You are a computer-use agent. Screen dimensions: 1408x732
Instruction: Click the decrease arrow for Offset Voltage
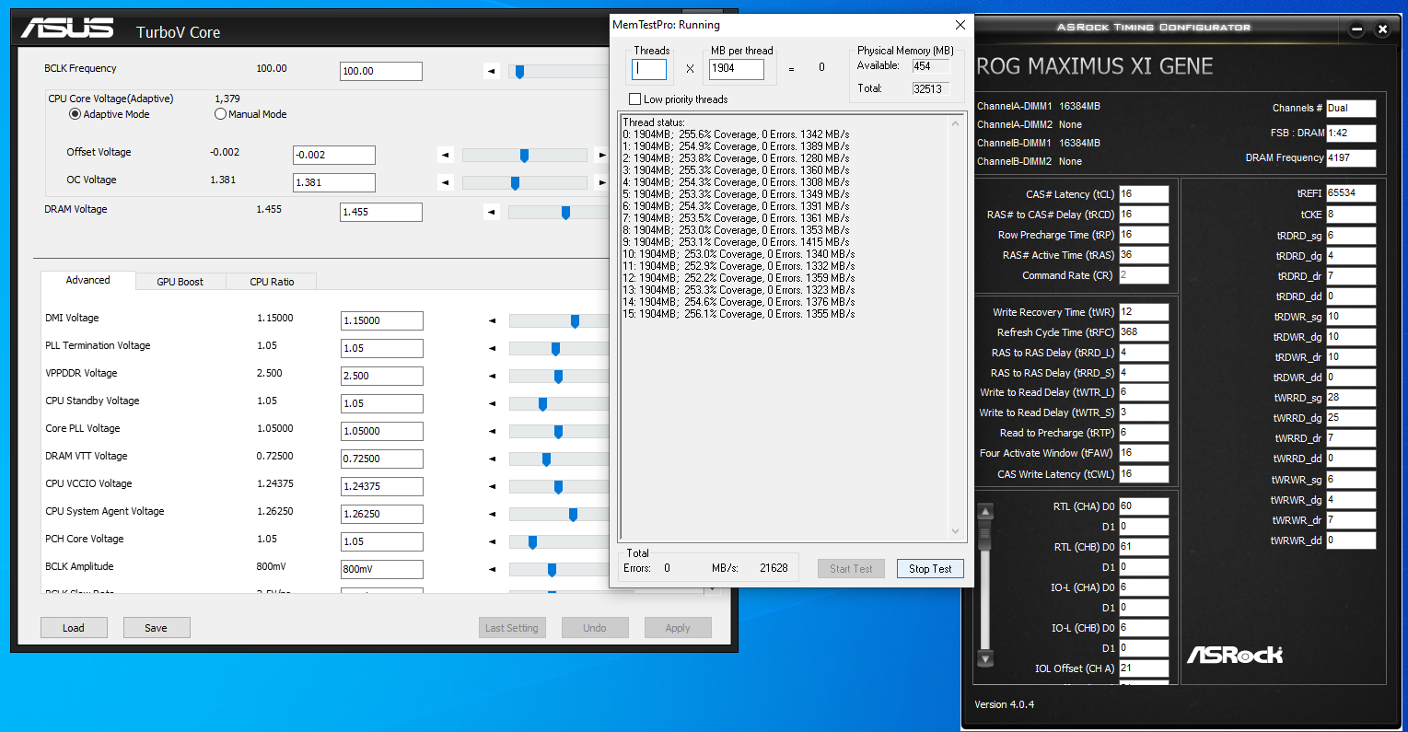coord(446,155)
